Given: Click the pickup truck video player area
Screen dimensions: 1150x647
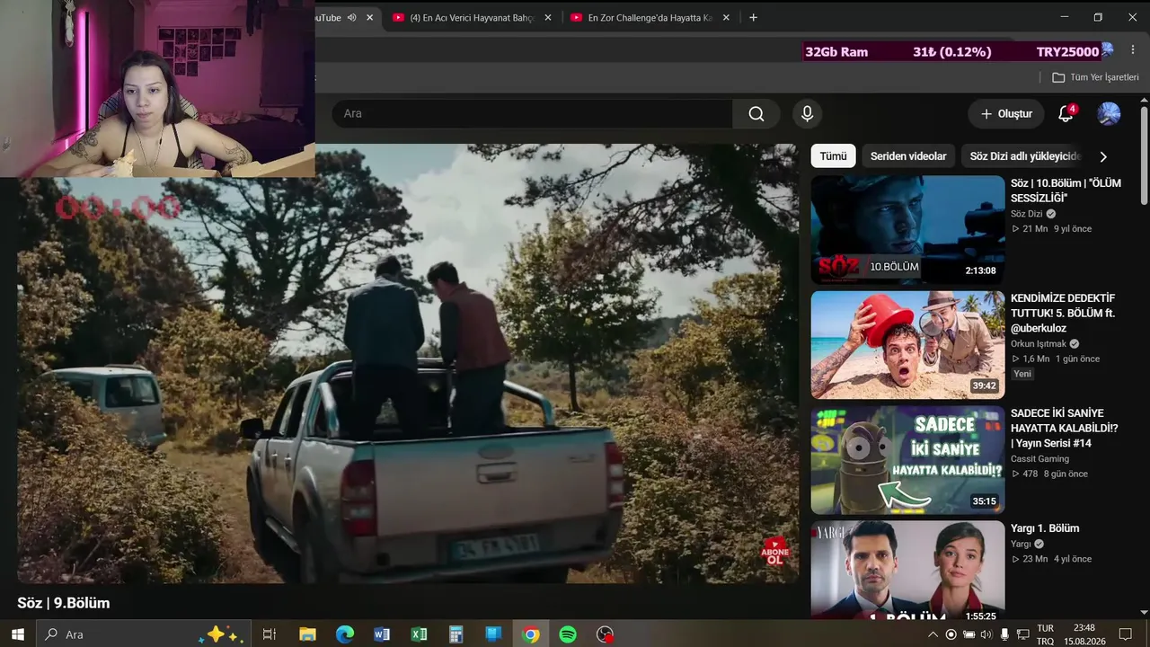Looking at the screenshot, I should coord(407,364).
